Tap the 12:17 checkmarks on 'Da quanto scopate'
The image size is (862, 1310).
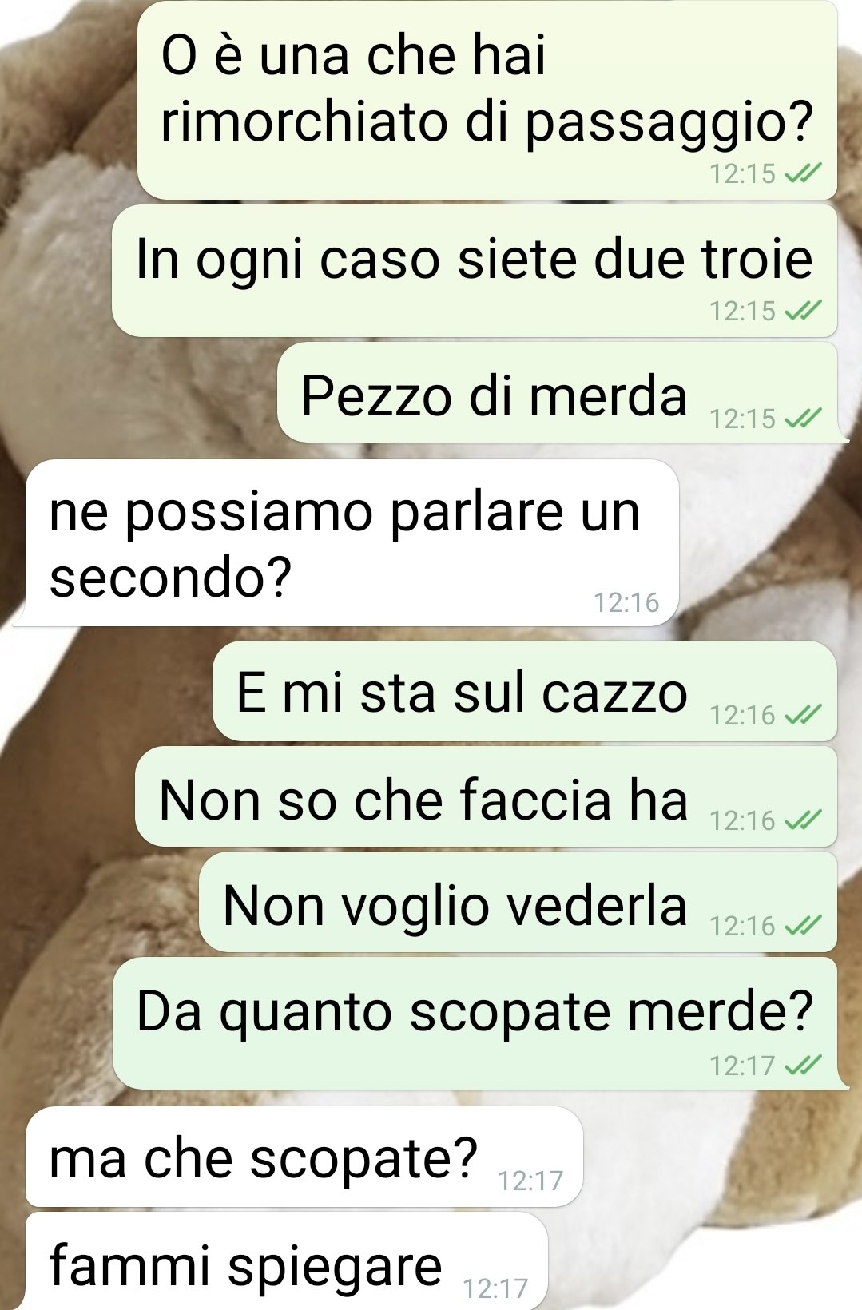[803, 1065]
